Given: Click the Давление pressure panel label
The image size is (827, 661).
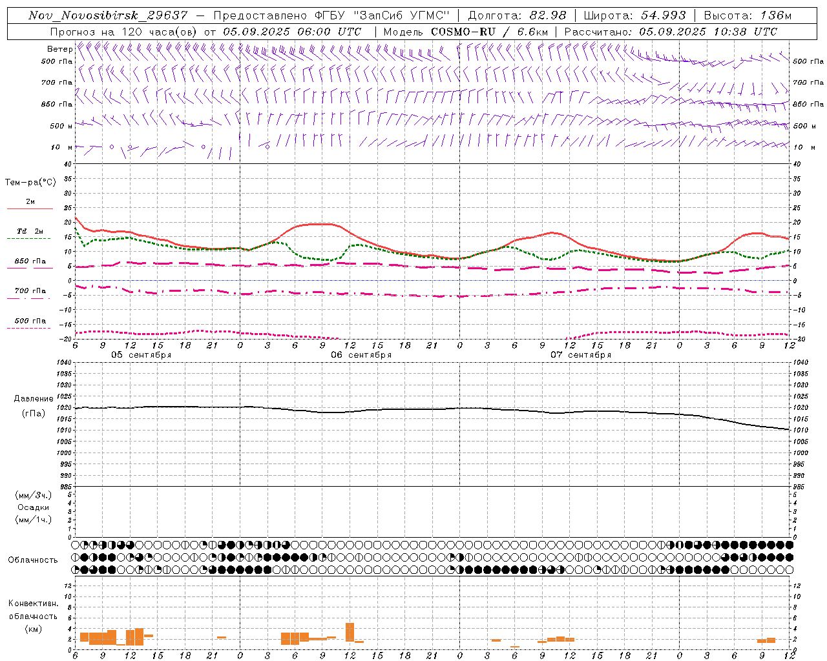Looking at the screenshot, I should 34,399.
